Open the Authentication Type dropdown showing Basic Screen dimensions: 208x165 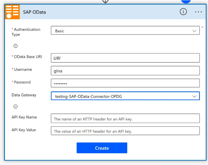tap(125, 30)
